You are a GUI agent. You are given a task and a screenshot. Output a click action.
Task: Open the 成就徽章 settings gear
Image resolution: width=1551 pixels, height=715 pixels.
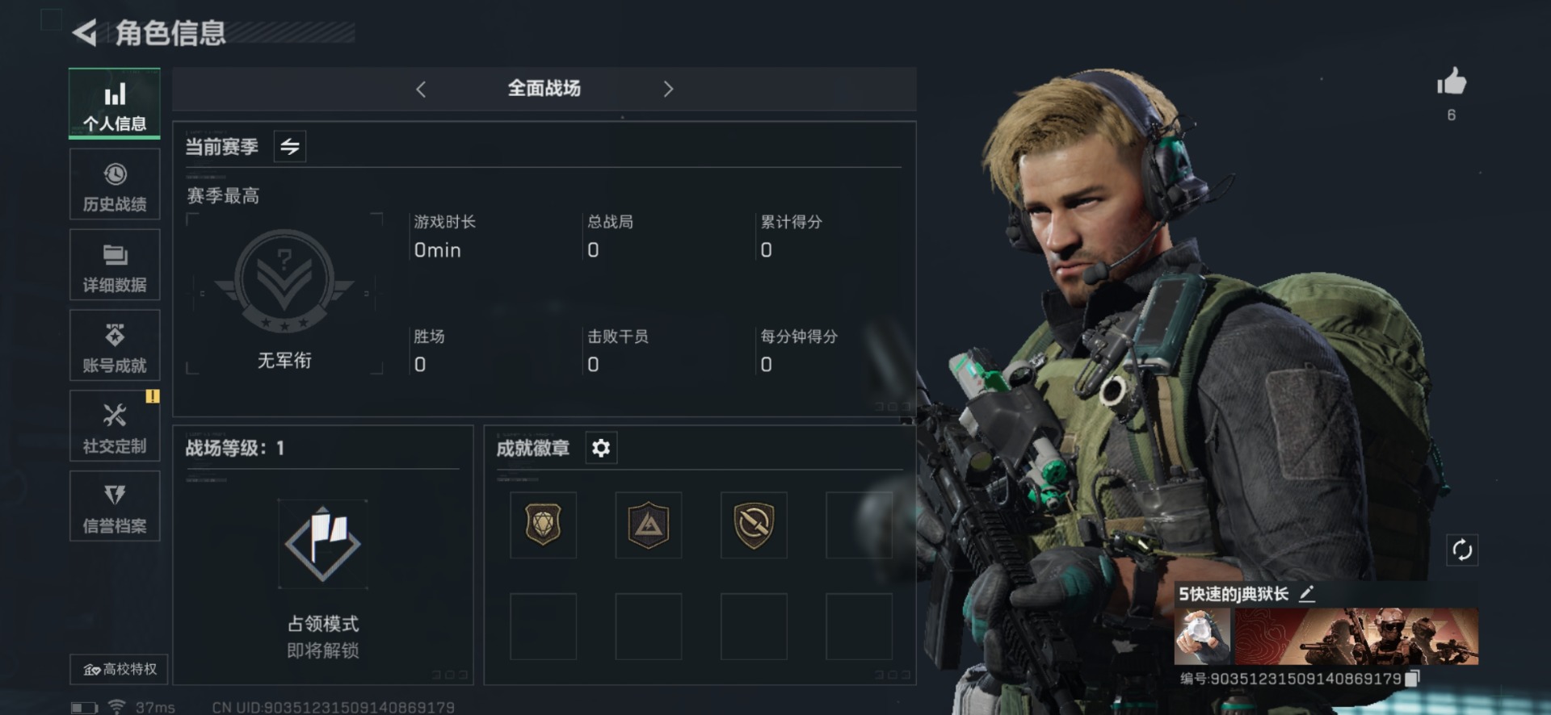[601, 448]
